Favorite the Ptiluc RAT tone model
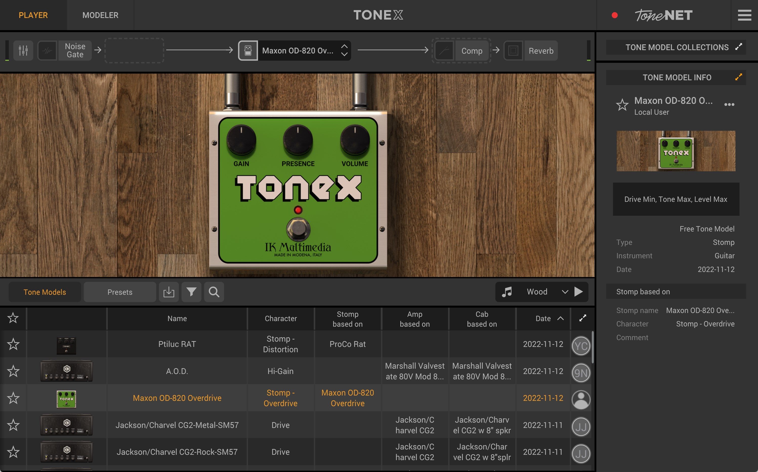Screen dimensions: 758x472 point(13,344)
